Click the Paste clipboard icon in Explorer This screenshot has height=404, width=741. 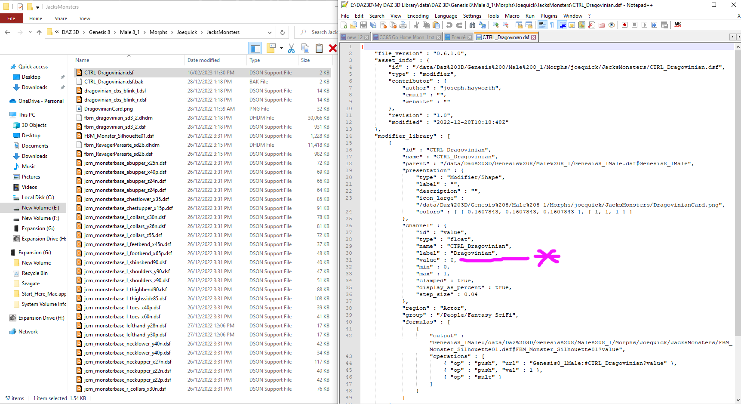[x=319, y=48]
